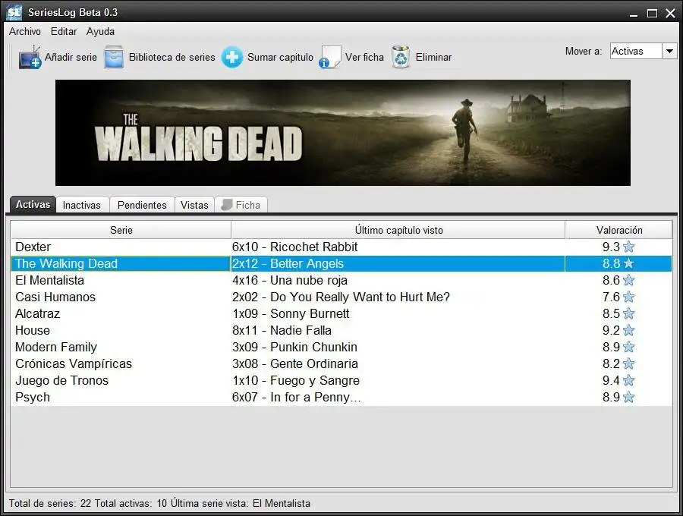Click the Sumar capitulo label
Image resolution: width=683 pixels, height=516 pixels.
click(280, 58)
